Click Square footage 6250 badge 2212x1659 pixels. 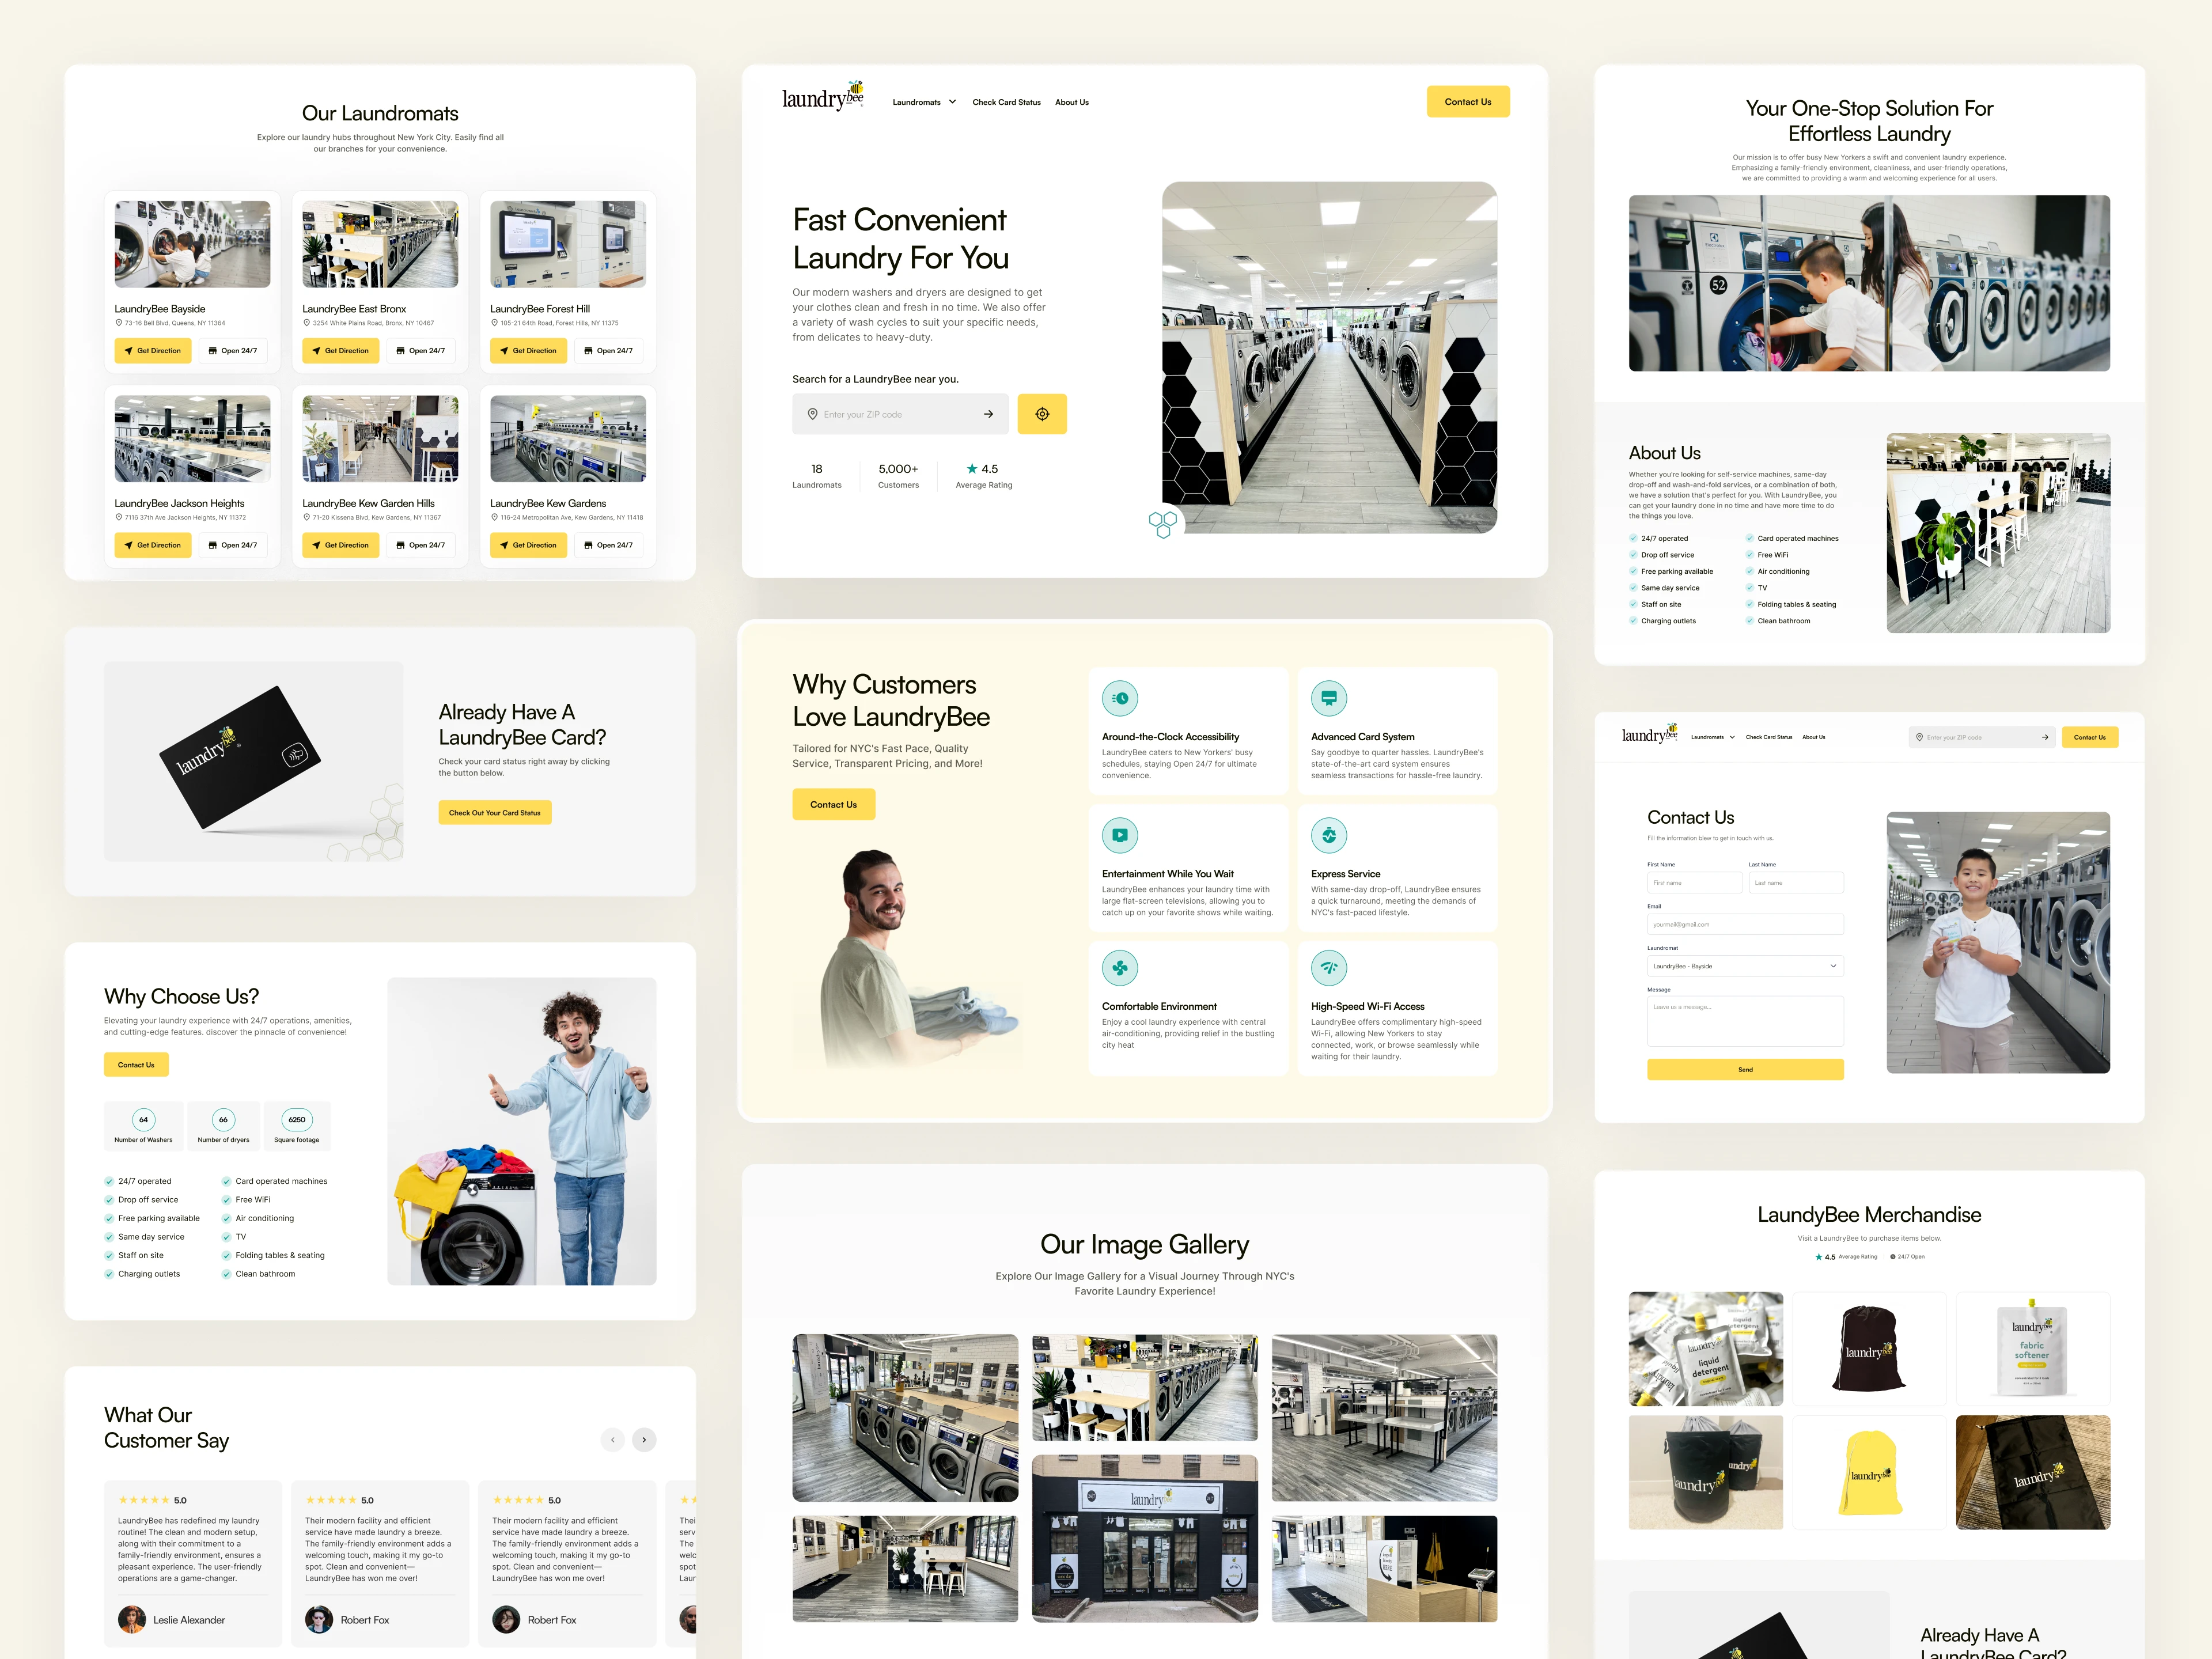tap(297, 1119)
